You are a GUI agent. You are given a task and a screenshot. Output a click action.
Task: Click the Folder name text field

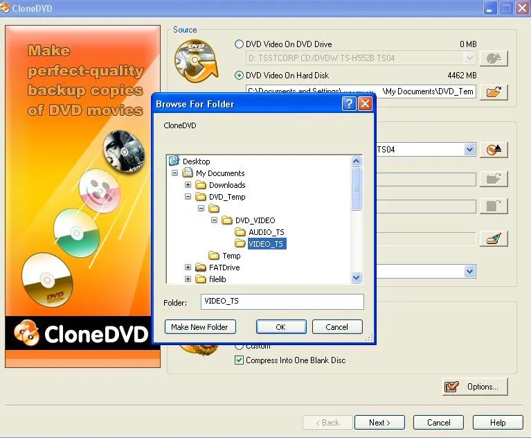click(x=282, y=302)
